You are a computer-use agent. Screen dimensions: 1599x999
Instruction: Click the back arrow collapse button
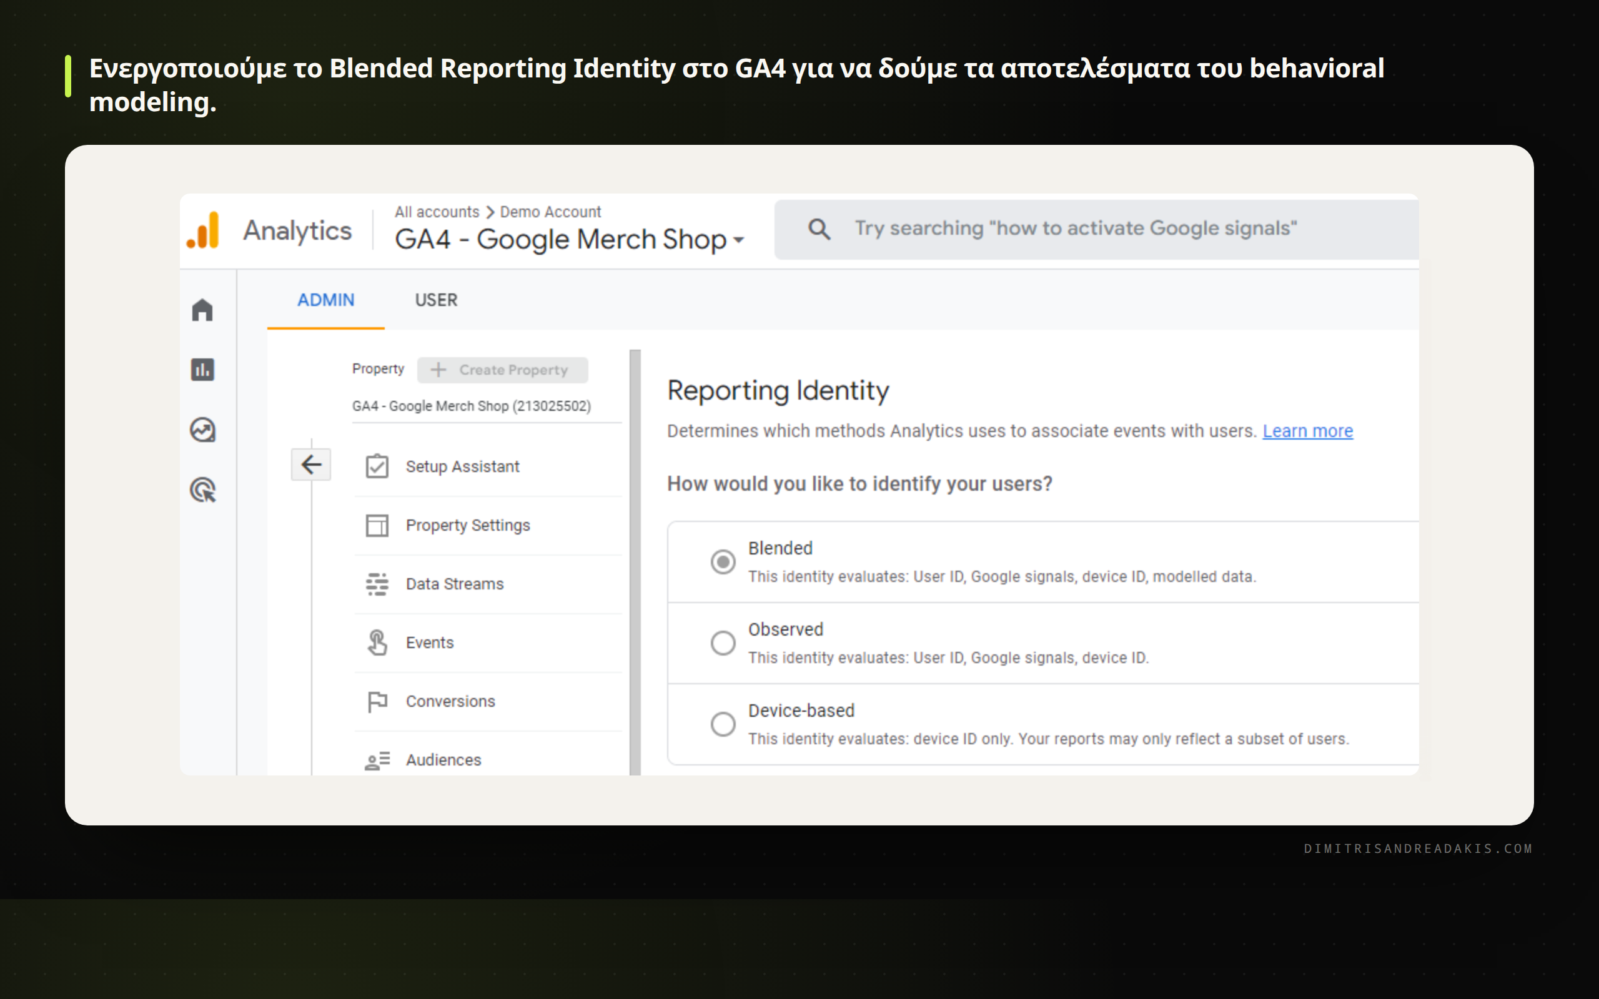tap(310, 465)
